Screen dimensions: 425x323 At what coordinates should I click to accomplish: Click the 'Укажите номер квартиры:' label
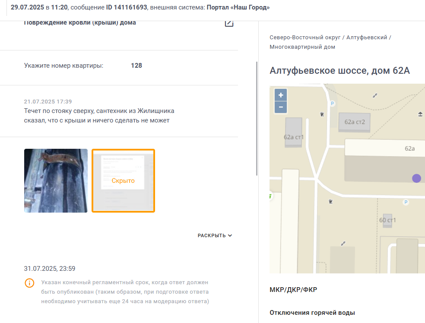[63, 66]
